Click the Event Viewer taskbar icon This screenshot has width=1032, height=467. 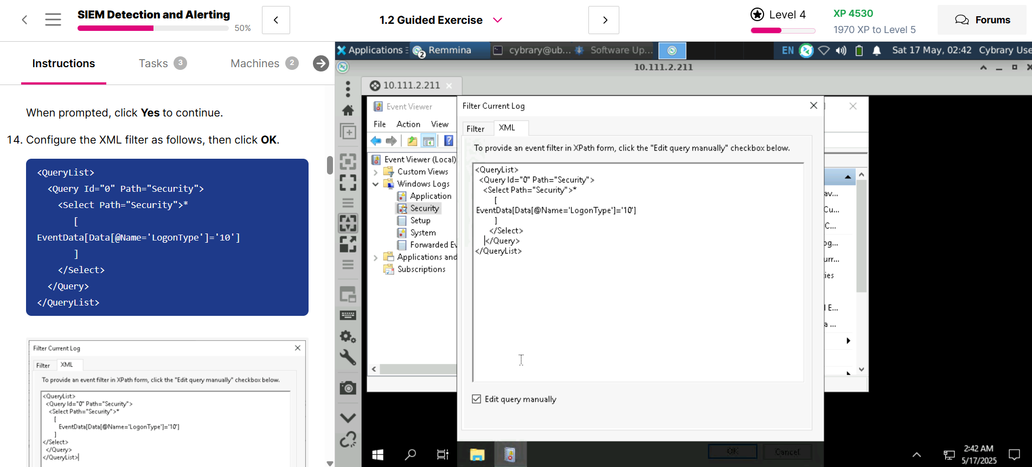(510, 455)
